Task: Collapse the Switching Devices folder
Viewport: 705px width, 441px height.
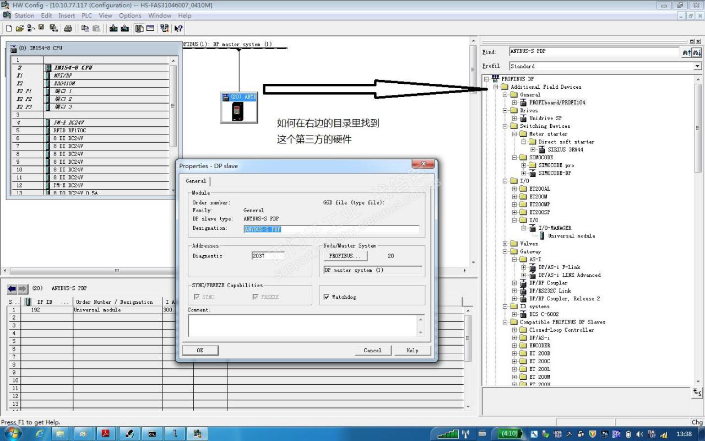Action: [505, 126]
